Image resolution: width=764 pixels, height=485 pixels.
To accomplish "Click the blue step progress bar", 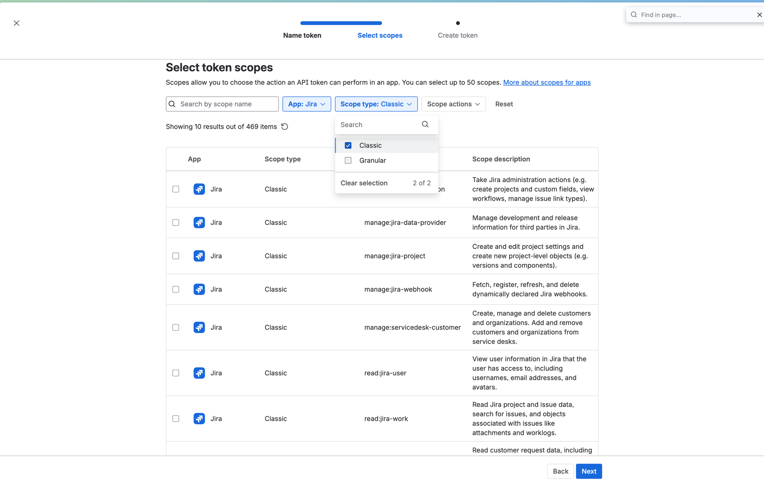I will point(341,23).
